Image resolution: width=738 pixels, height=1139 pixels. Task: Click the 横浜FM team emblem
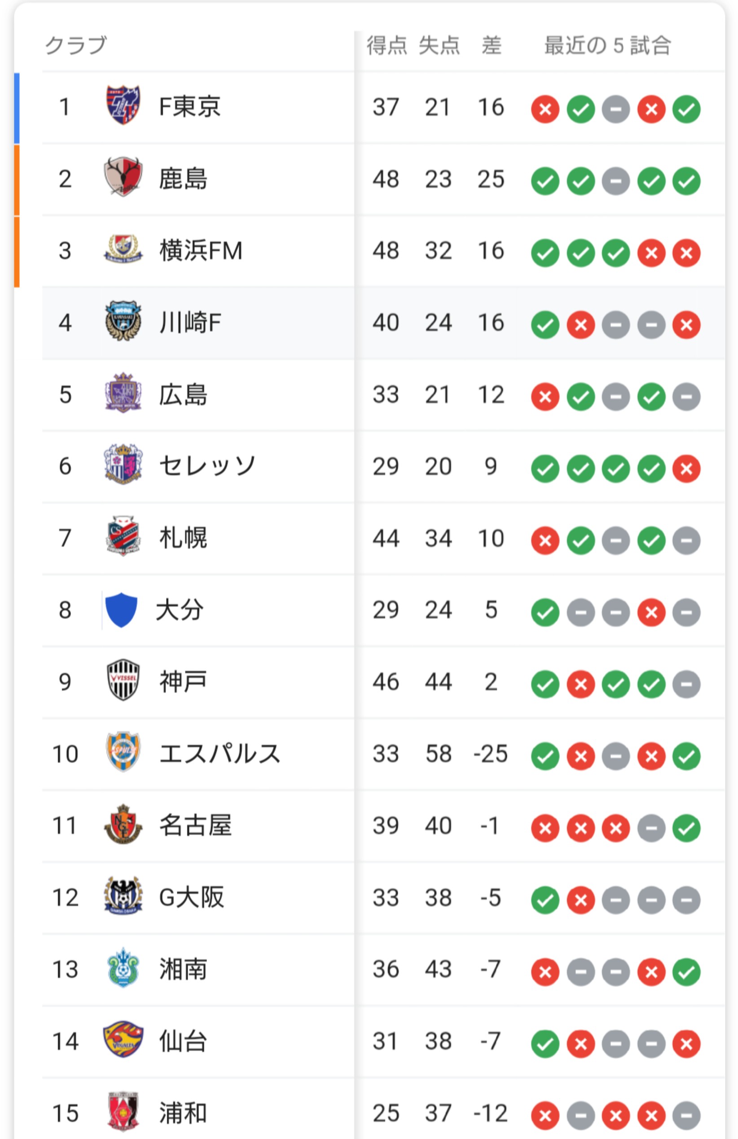pos(123,249)
